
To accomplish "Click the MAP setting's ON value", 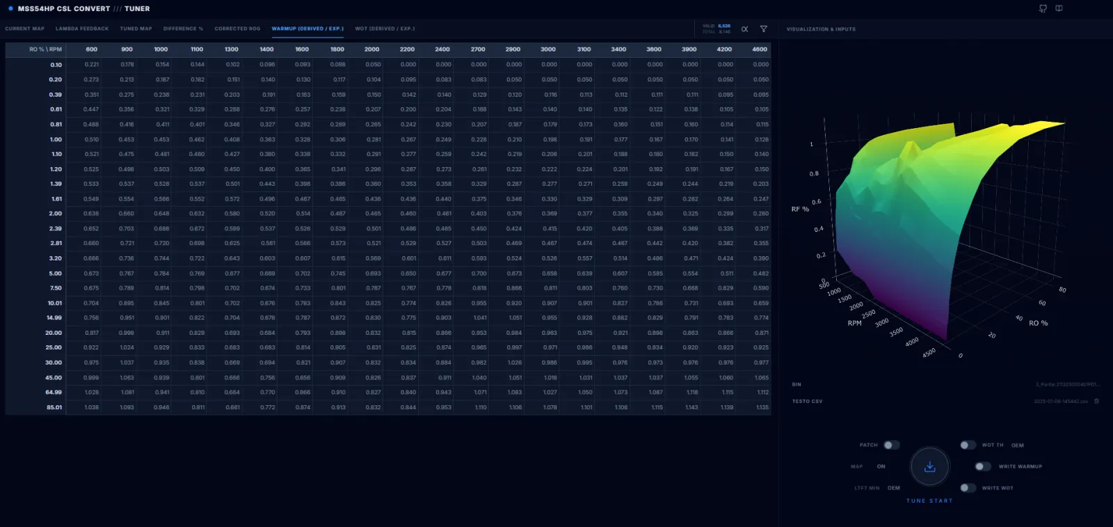I will coord(881,466).
